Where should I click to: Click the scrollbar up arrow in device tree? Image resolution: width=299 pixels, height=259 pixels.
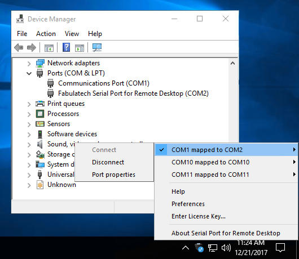coord(232,63)
